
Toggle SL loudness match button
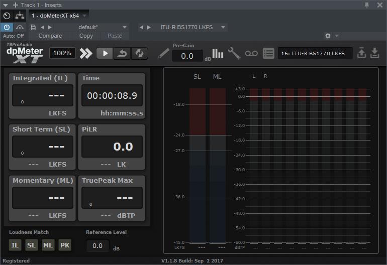coord(31,245)
